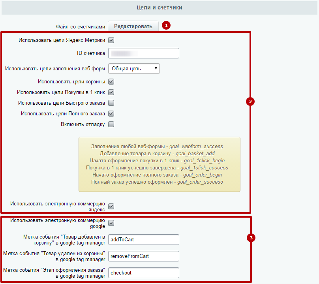Image resolution: width=319 pixels, height=284 pixels.
Task: Open the Общая цель web-form goals dropdown
Action: [x=134, y=69]
